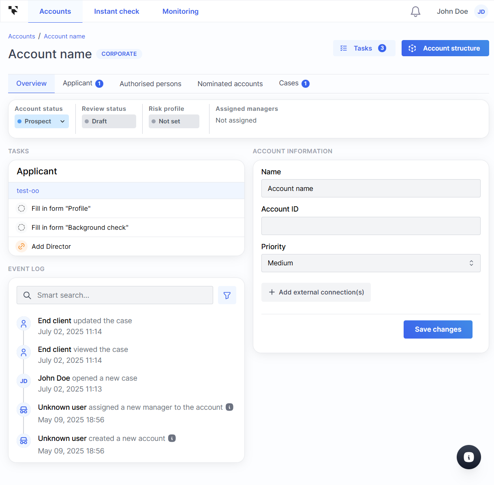Click the company logo in header

[13, 11]
